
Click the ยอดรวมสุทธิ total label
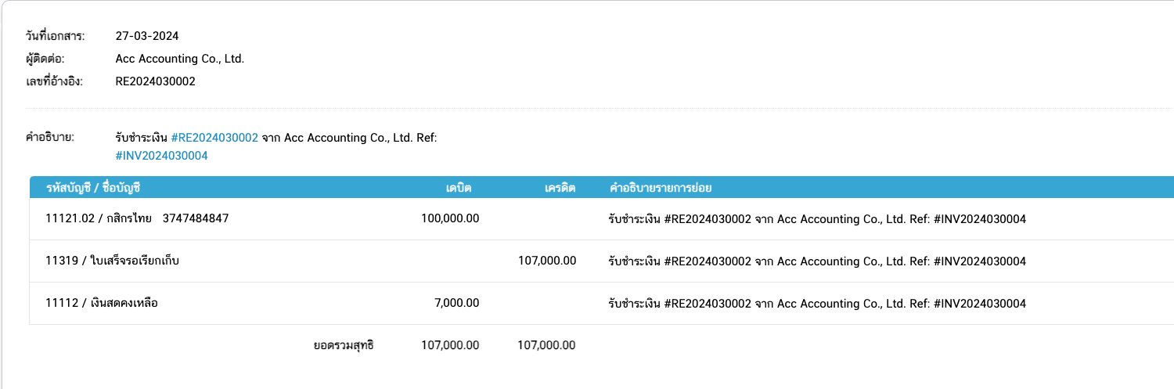tap(344, 345)
